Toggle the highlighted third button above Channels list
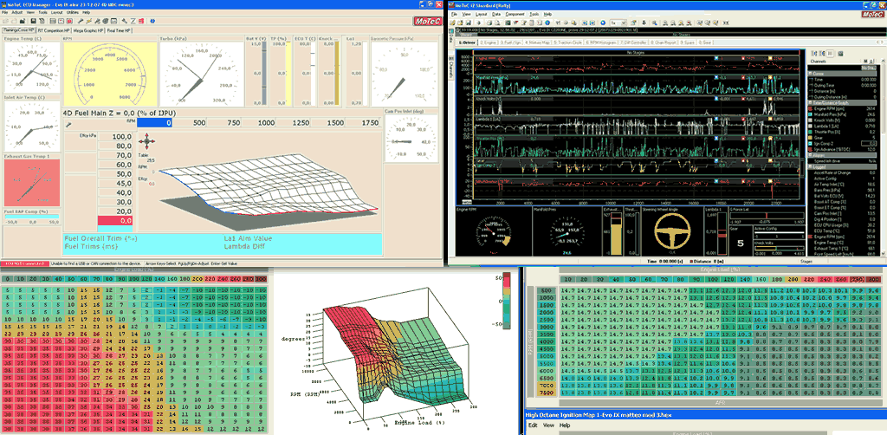887x435 pixels. tap(830, 53)
